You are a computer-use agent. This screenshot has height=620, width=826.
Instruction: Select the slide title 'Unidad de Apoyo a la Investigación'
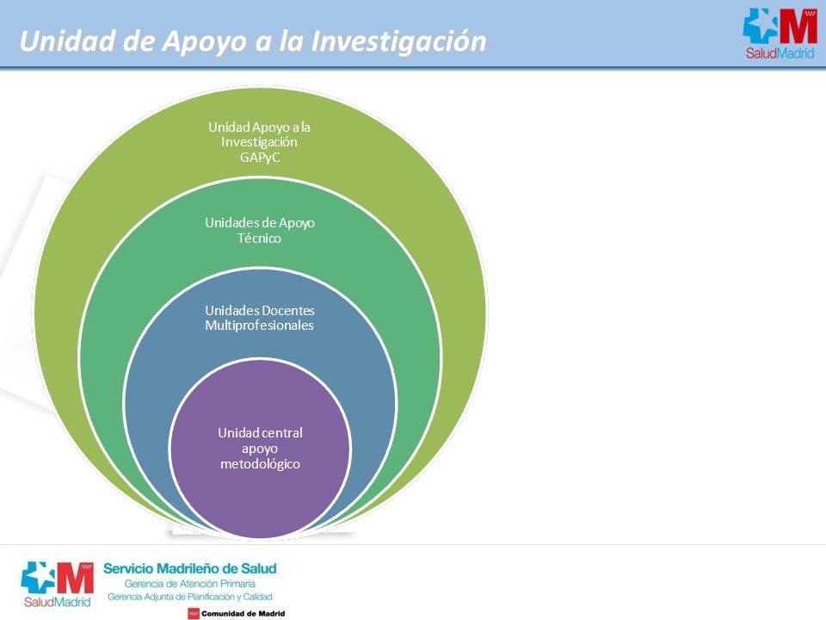(253, 41)
